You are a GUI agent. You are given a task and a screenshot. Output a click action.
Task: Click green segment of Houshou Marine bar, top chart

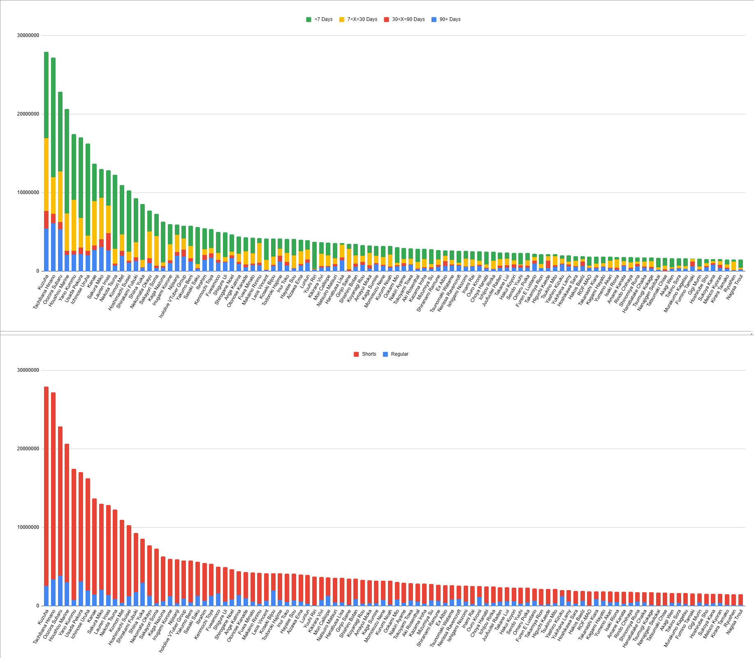click(67, 161)
